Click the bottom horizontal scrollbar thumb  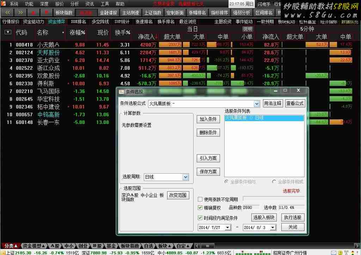(x=207, y=246)
